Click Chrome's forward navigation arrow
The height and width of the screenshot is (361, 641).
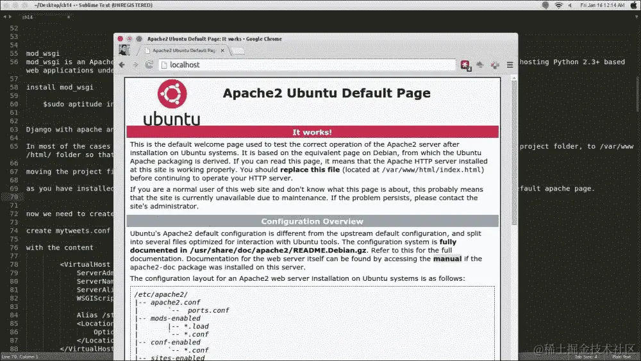136,65
